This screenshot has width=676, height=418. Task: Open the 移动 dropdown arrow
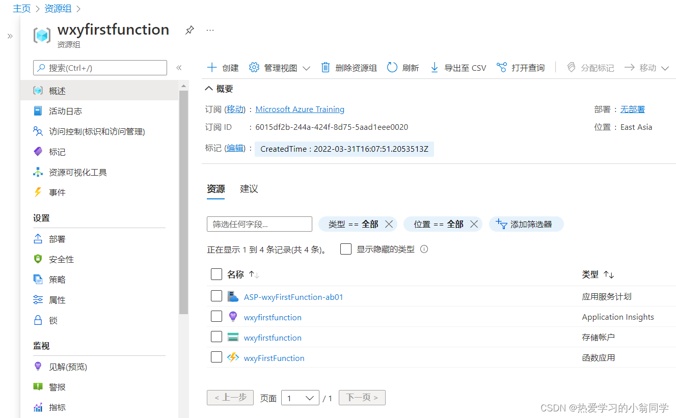tap(665, 68)
